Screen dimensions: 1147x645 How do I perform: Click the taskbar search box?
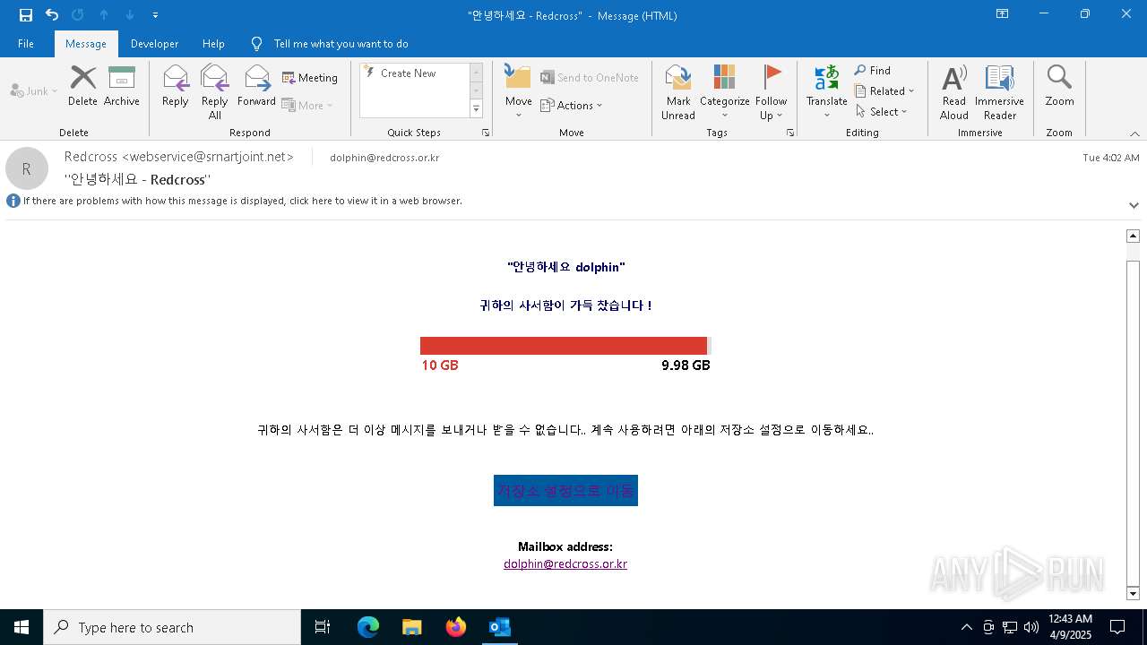click(x=172, y=627)
